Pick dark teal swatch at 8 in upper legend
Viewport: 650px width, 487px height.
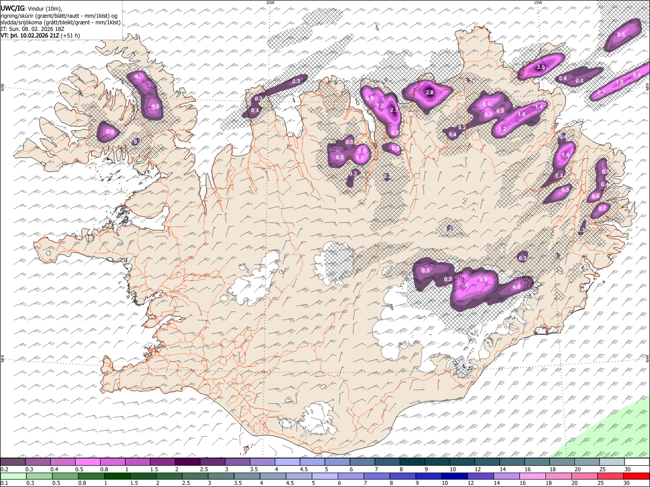[412, 462]
